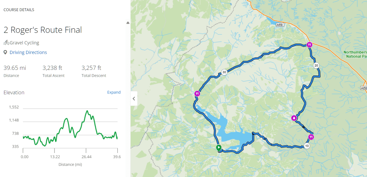The height and width of the screenshot is (177, 367).
Task: Click the food marker above mile 10
Action: [x=311, y=137]
